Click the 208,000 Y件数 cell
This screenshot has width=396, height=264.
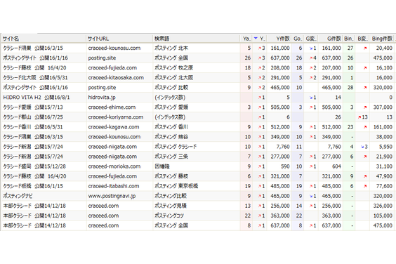tap(280, 67)
